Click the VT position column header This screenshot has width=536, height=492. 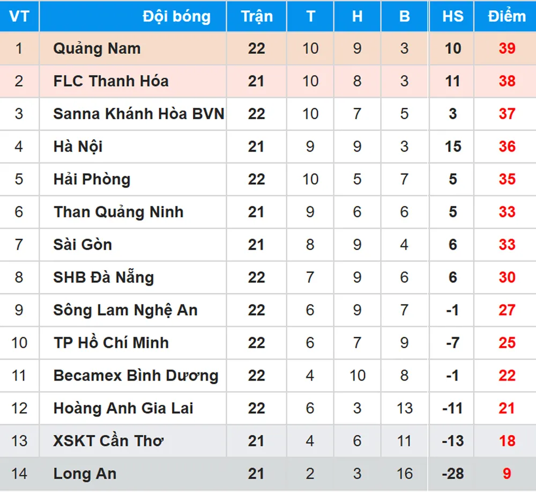[x=19, y=17]
